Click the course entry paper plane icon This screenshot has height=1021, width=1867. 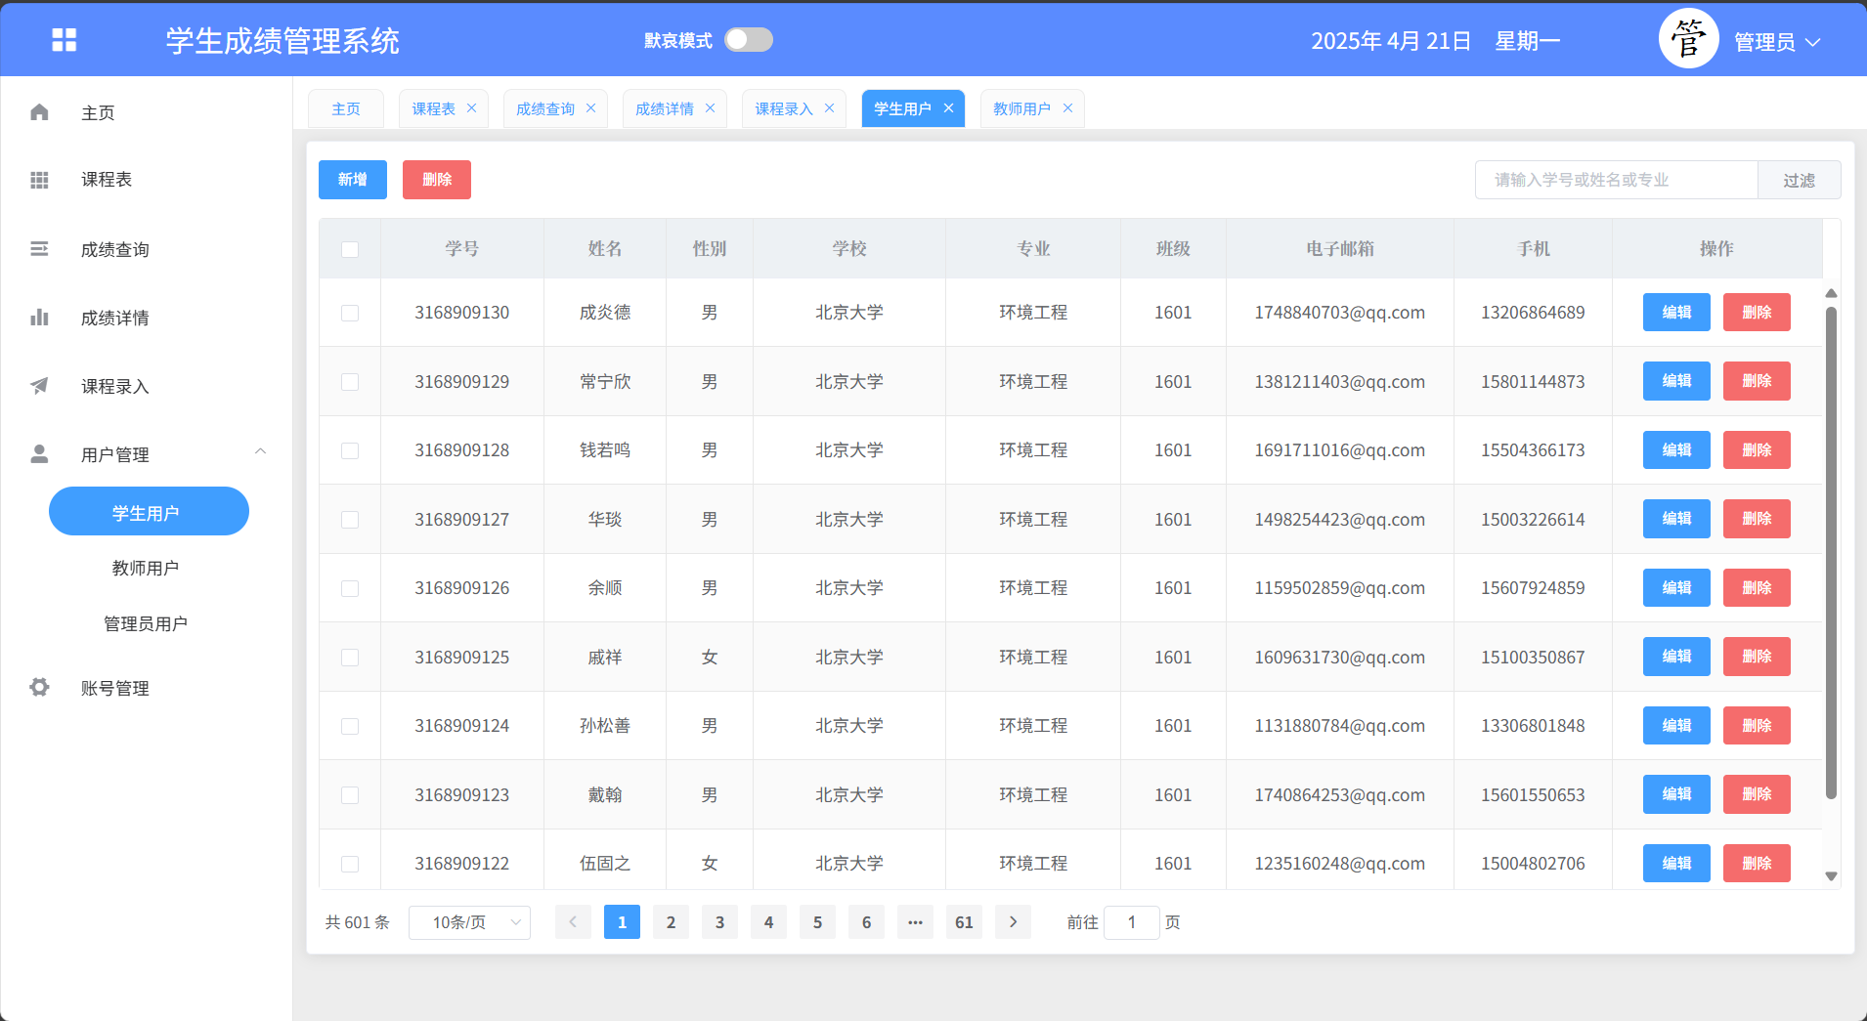click(39, 386)
